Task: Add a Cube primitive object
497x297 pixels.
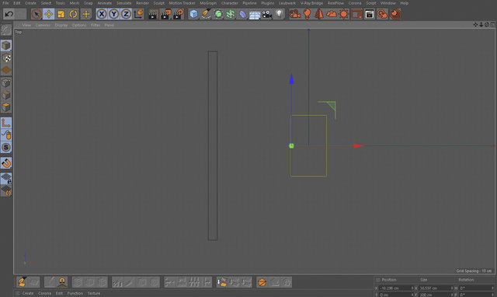Action: click(193, 14)
